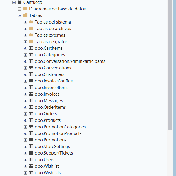Expand the dbo.InvoiceConfigs table
This screenshot has width=176, height=176.
25,81
